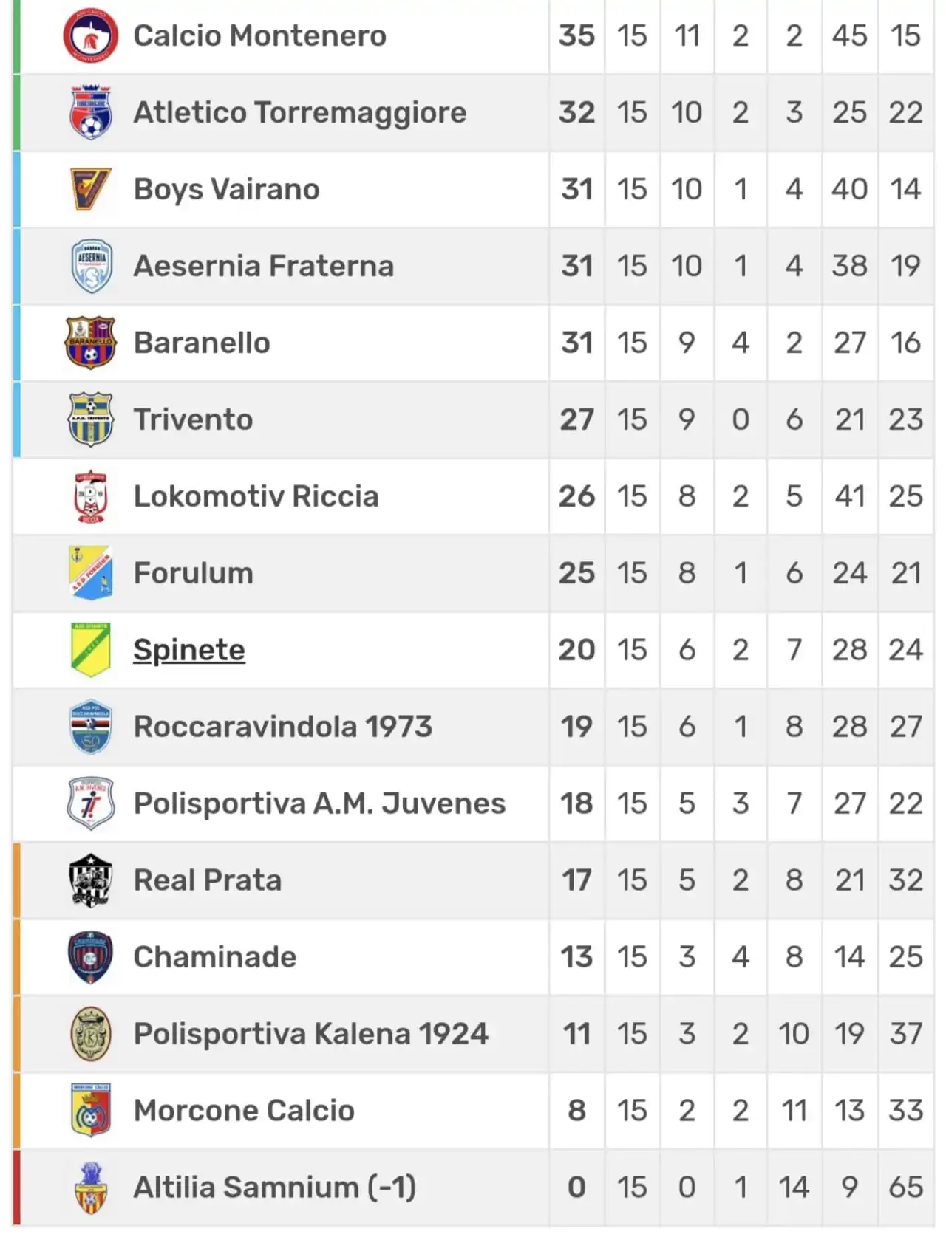The image size is (946, 1237).
Task: Open the Aesernia Fraterna shield logo
Action: click(90, 266)
